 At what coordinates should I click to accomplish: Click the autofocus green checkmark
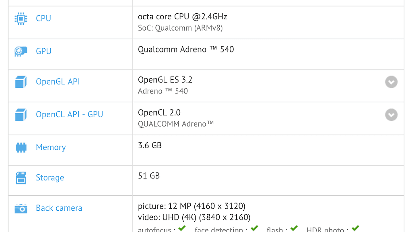(182, 228)
